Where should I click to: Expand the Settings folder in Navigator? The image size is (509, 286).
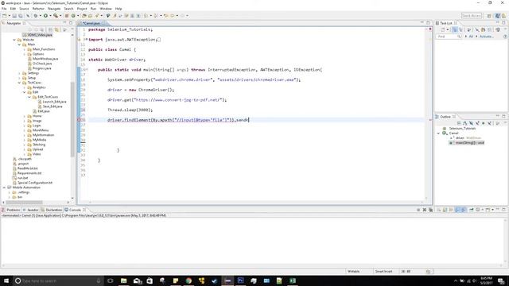[x=19, y=73]
